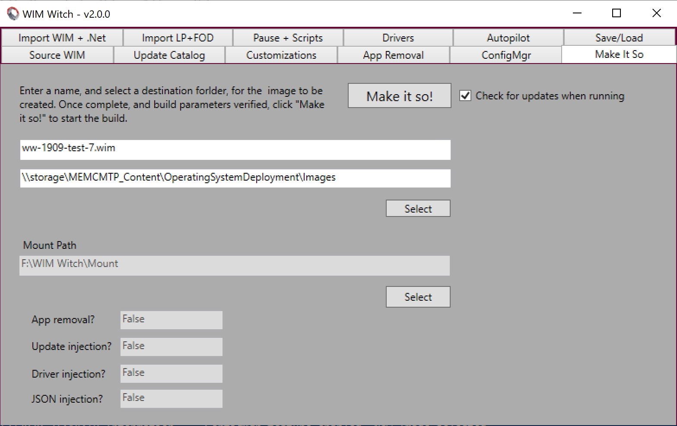Go to the Customizations tab
This screenshot has width=677, height=426.
281,55
